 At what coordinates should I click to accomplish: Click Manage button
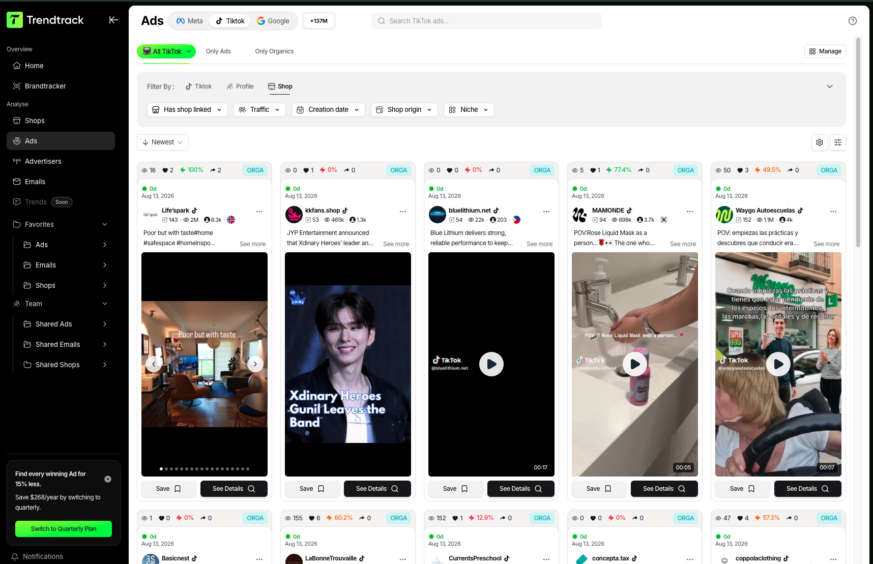pyautogui.click(x=825, y=51)
